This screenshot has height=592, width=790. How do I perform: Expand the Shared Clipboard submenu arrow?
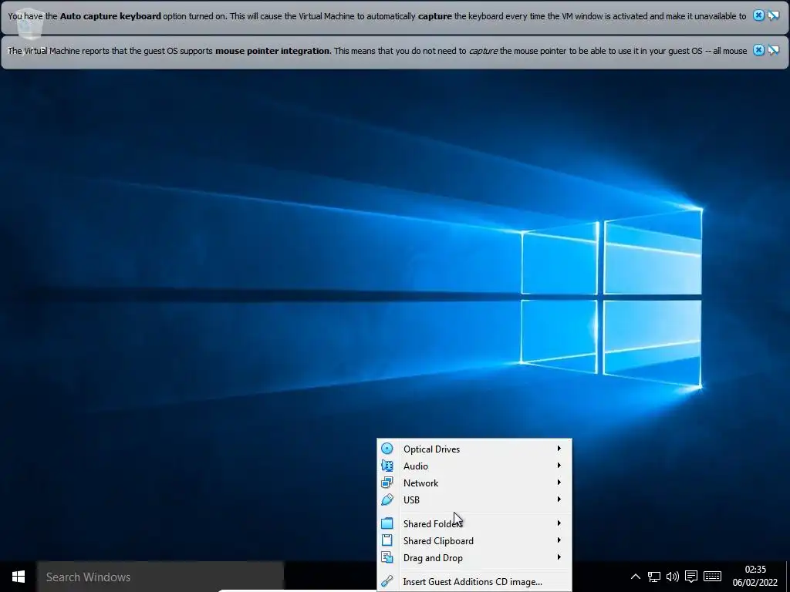(559, 540)
